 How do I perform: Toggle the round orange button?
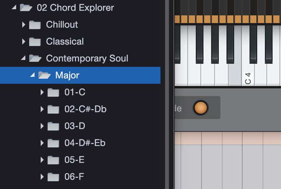[200, 108]
